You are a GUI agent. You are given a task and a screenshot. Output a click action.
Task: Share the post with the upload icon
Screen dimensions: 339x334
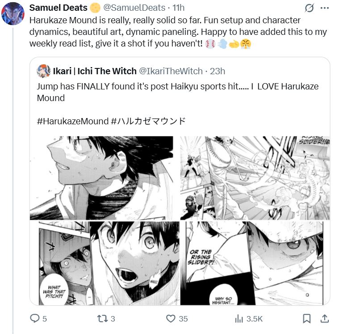pyautogui.click(x=325, y=318)
